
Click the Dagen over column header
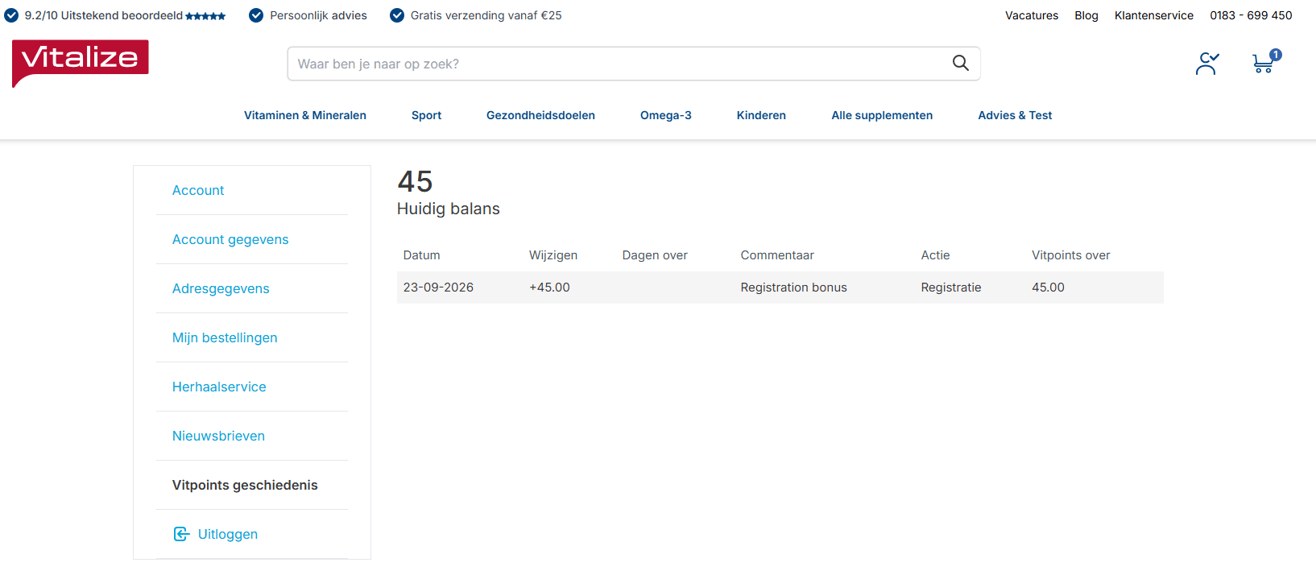click(x=655, y=255)
